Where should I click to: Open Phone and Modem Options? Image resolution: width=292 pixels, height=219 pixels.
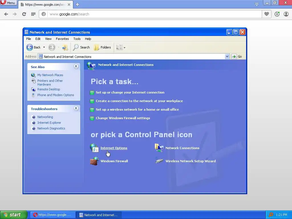click(56, 95)
